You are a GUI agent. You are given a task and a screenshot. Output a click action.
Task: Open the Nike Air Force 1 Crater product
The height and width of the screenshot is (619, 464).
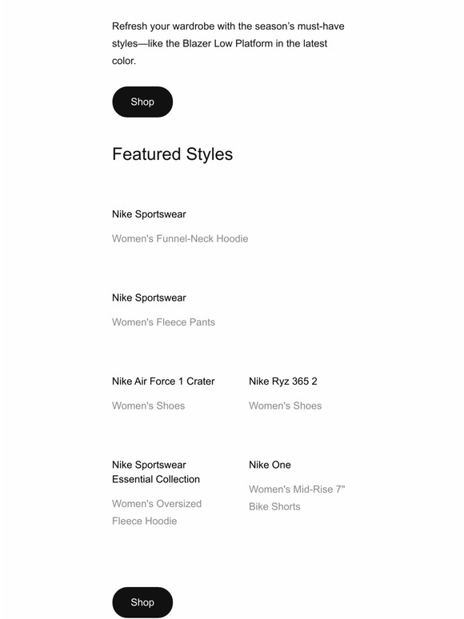pyautogui.click(x=163, y=381)
